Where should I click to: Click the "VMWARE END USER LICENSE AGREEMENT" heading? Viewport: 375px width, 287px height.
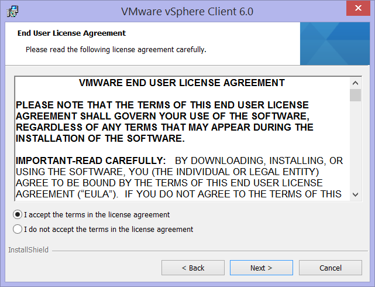coord(182,83)
